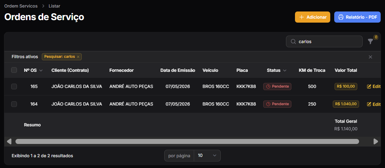Click the left scroll arrow
The image size is (385, 168).
(x=9, y=141)
